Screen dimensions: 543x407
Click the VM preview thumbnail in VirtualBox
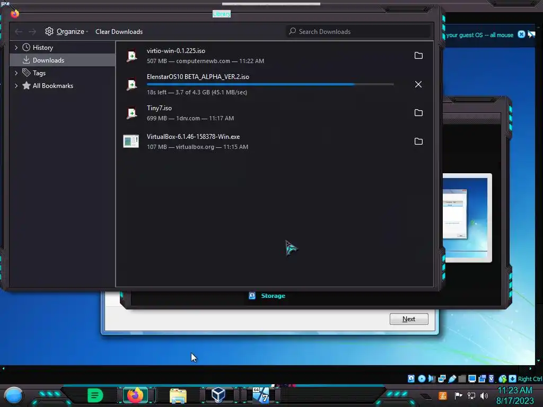(467, 218)
